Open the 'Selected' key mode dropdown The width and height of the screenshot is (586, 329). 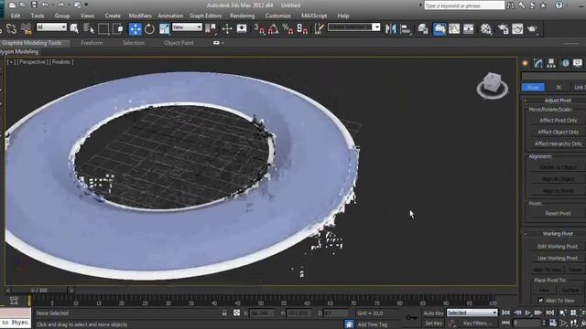click(472, 313)
